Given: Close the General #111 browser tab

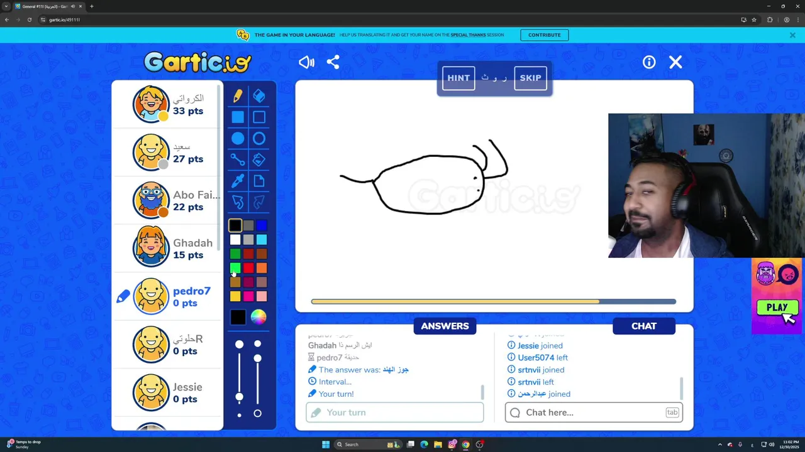Looking at the screenshot, I should [80, 6].
